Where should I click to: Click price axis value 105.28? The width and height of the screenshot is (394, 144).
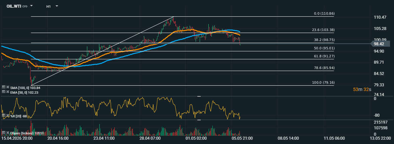point(380,29)
